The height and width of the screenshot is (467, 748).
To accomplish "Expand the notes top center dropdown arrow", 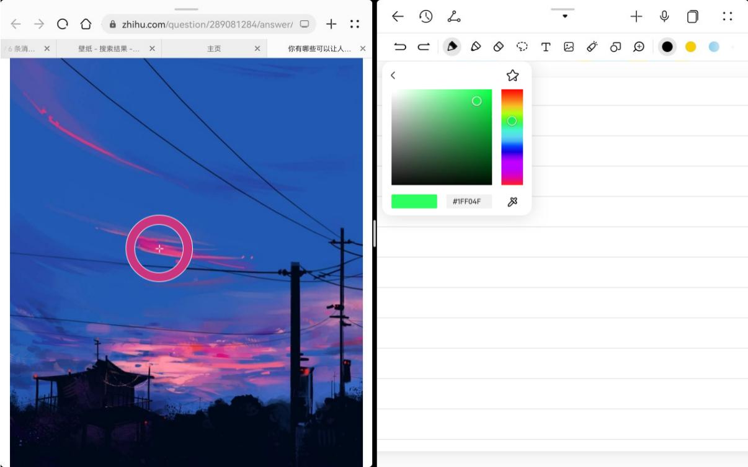I will point(564,16).
